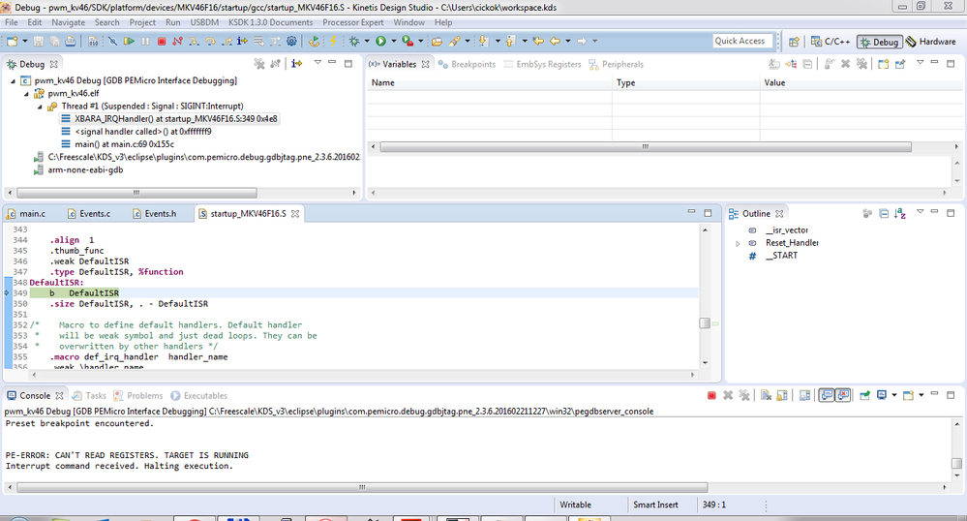Click Remove All Terminated Launches in the Debug view

[259, 64]
